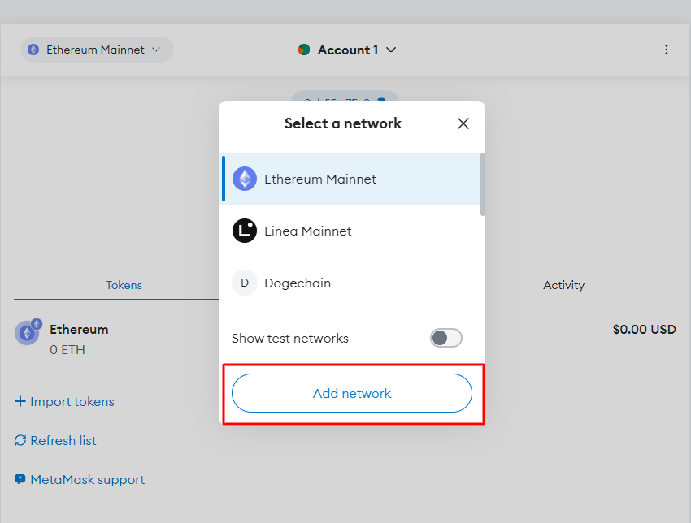Click the 0 ETH balance text

click(x=67, y=349)
